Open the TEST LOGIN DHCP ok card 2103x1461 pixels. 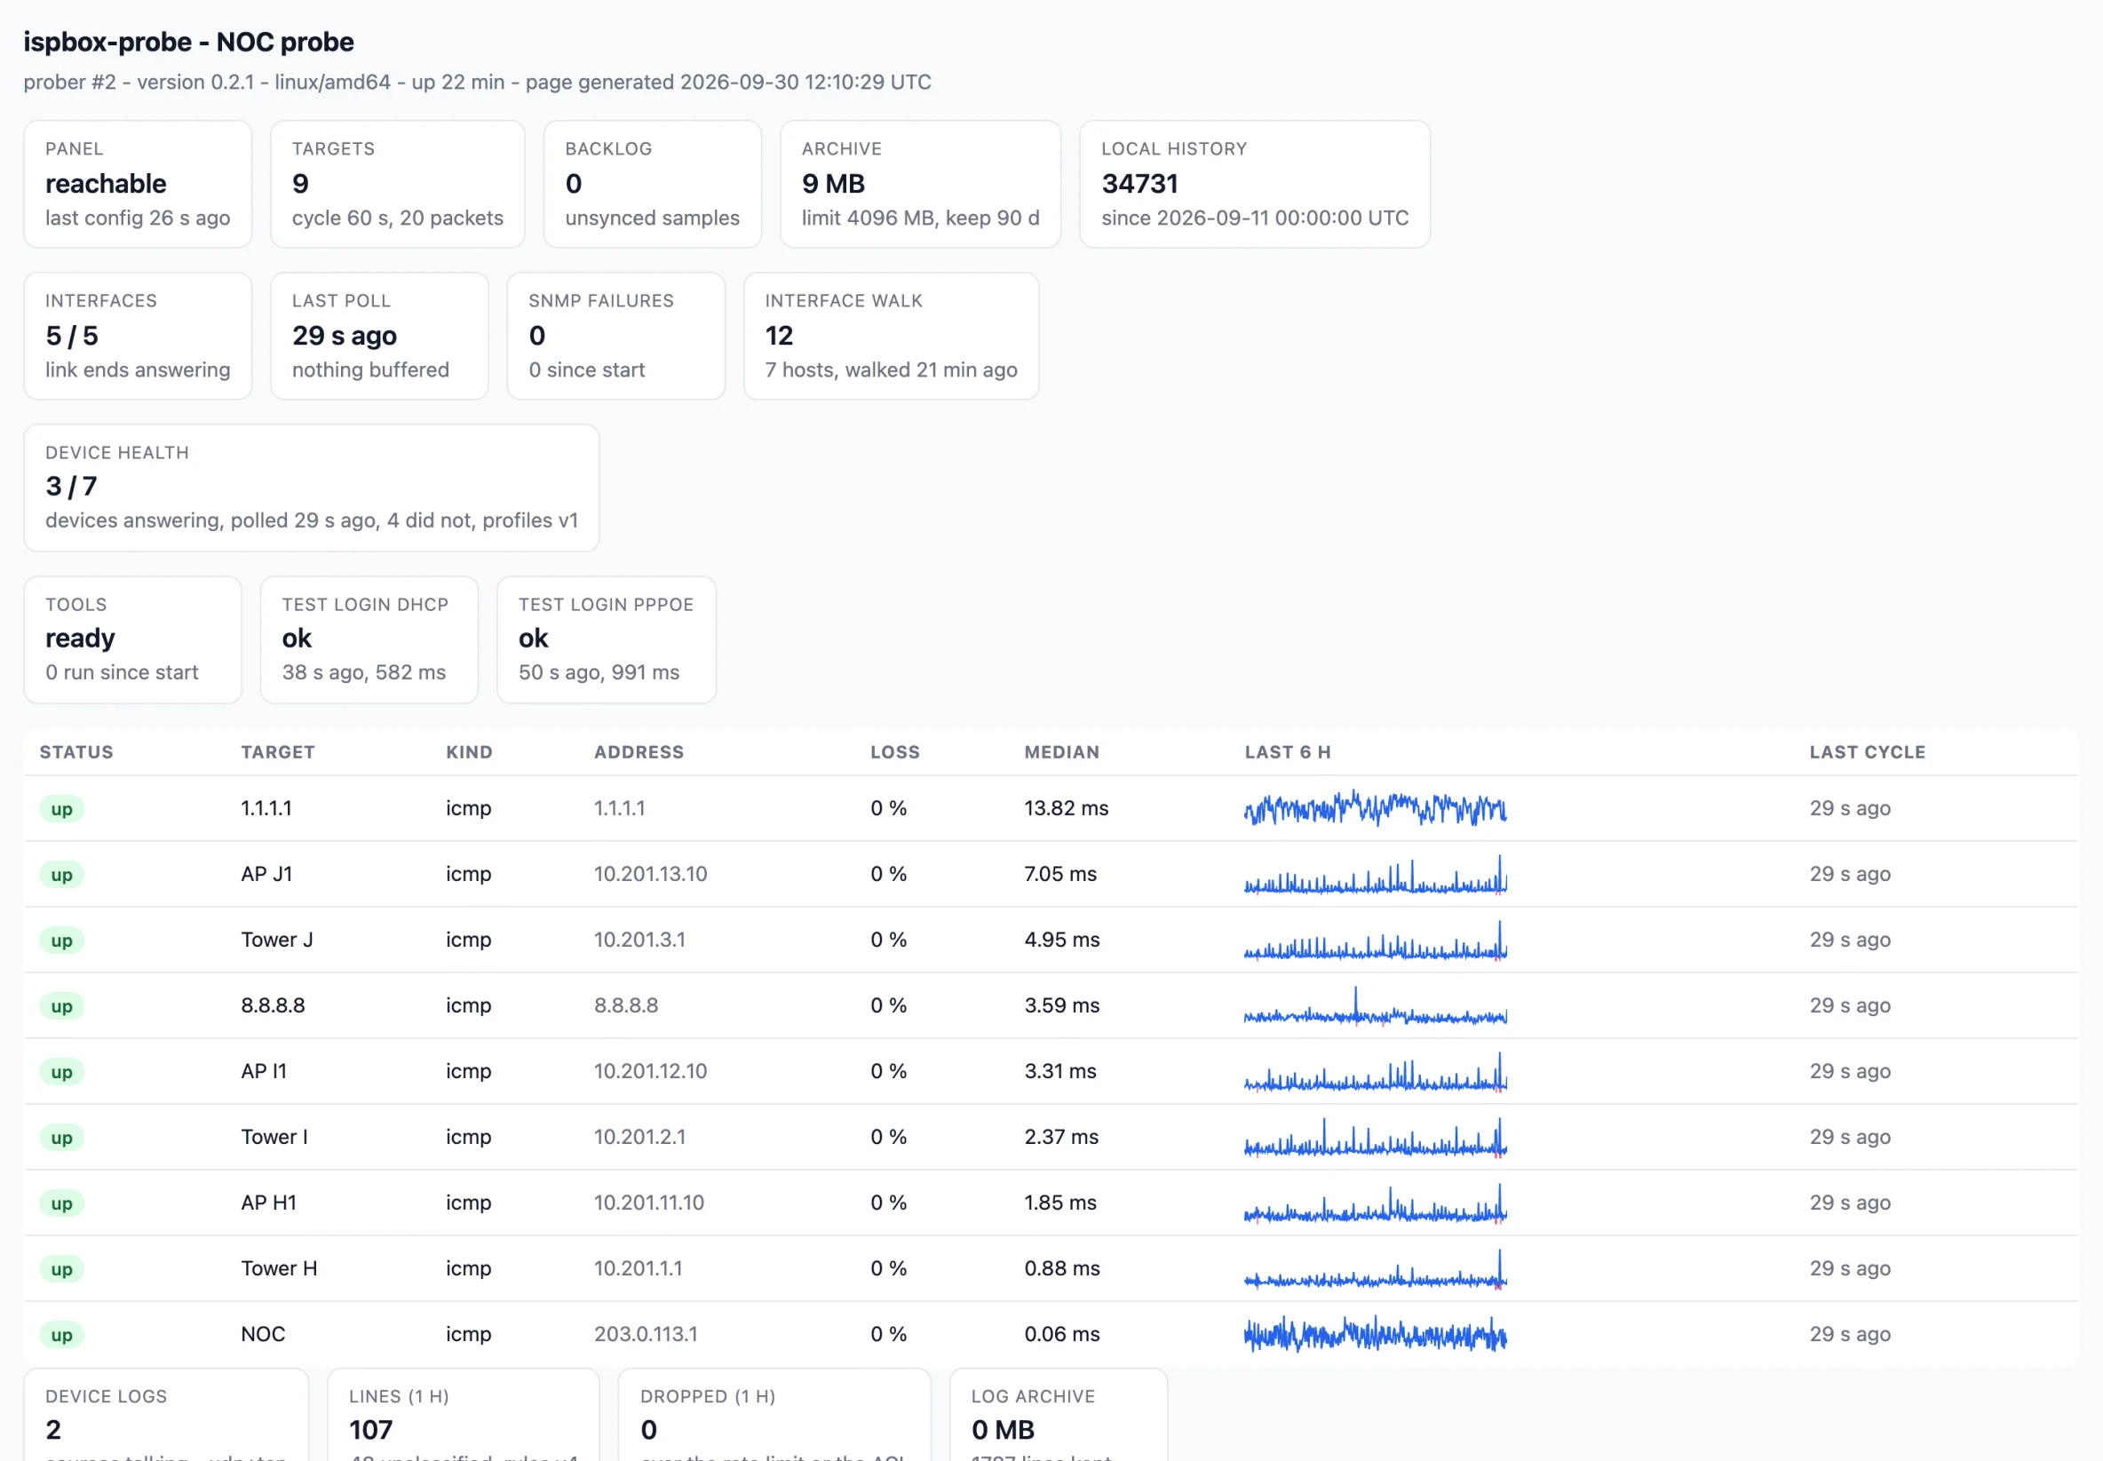click(369, 639)
